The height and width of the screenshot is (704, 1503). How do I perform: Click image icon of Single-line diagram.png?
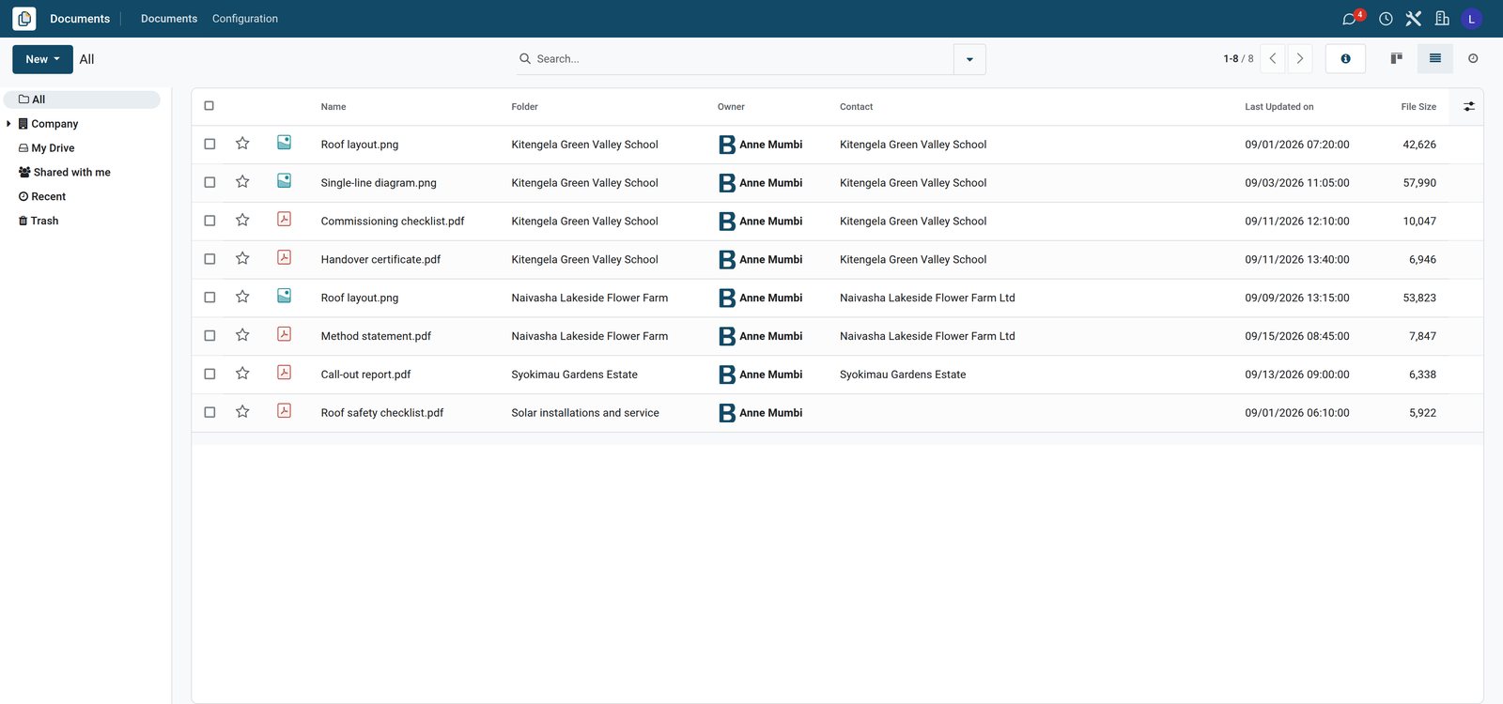[284, 180]
